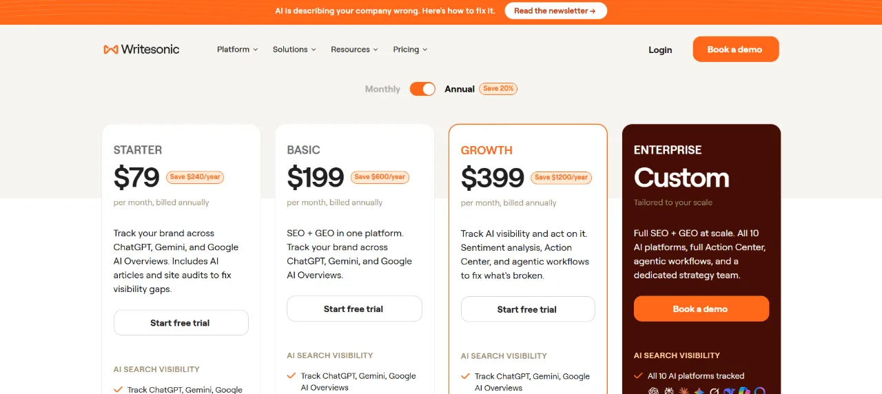Click the Save 20% badge
882x394 pixels.
click(498, 89)
